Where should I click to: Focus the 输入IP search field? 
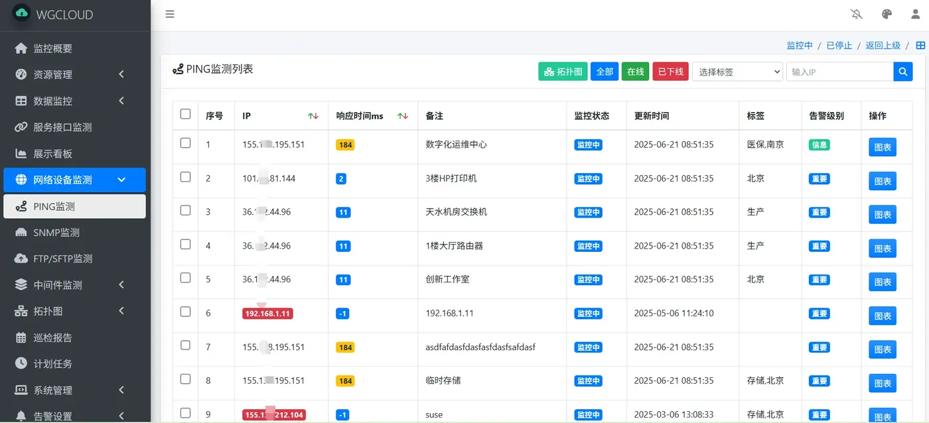click(839, 72)
